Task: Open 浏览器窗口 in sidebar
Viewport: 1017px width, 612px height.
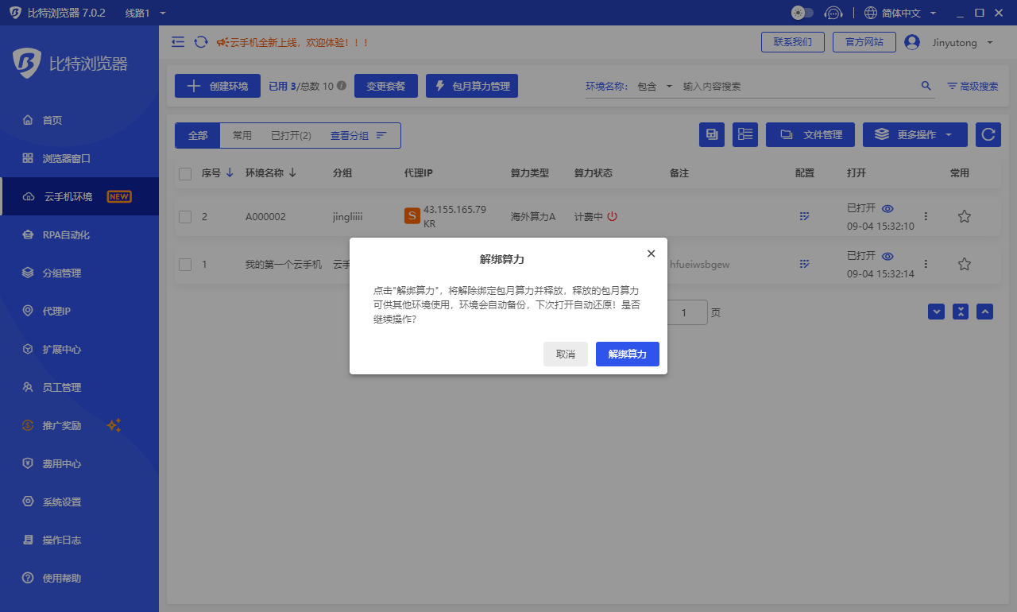Action: [79, 158]
